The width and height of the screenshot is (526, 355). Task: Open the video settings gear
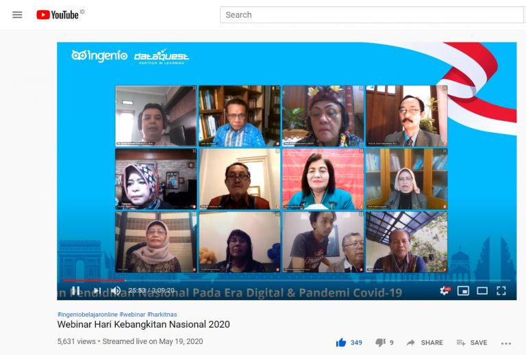[444, 291]
